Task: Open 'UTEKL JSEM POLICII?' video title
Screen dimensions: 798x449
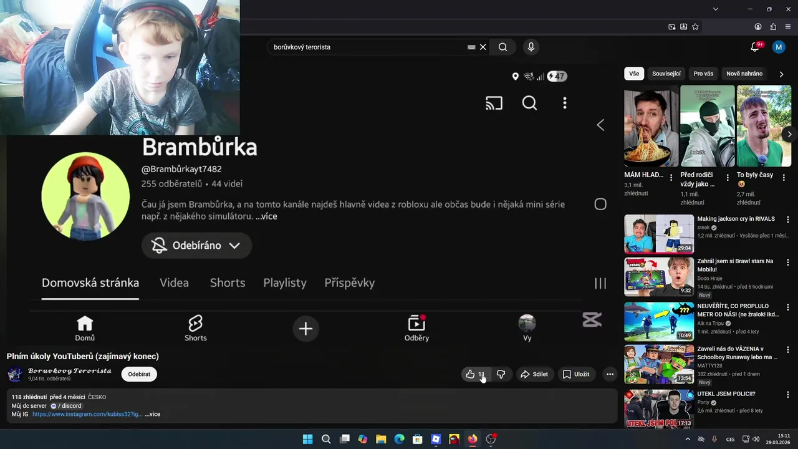Action: 726,394
